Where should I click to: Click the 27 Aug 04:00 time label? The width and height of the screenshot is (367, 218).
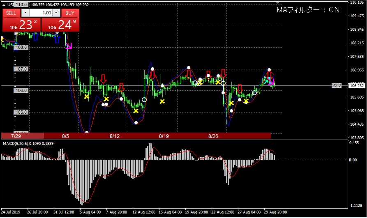pyautogui.click(x=249, y=212)
